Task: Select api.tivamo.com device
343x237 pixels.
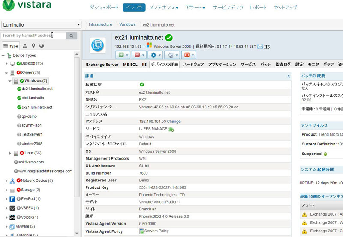Action: click(x=31, y=162)
